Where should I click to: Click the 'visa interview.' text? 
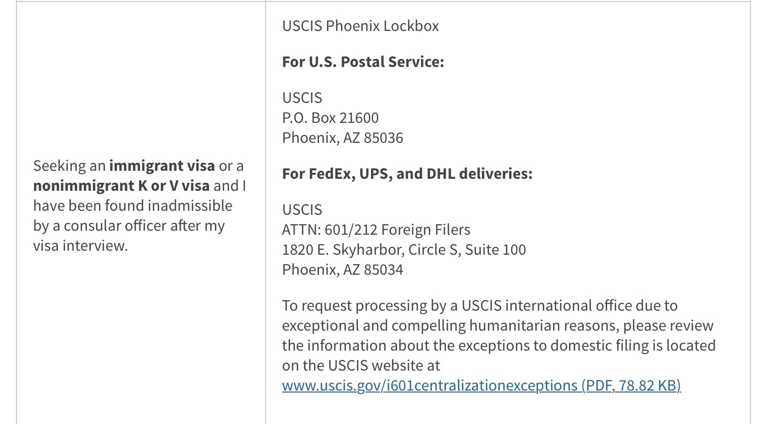pyautogui.click(x=80, y=246)
